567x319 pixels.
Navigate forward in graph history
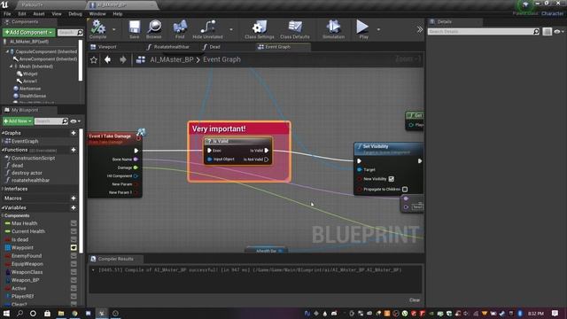(x=122, y=59)
